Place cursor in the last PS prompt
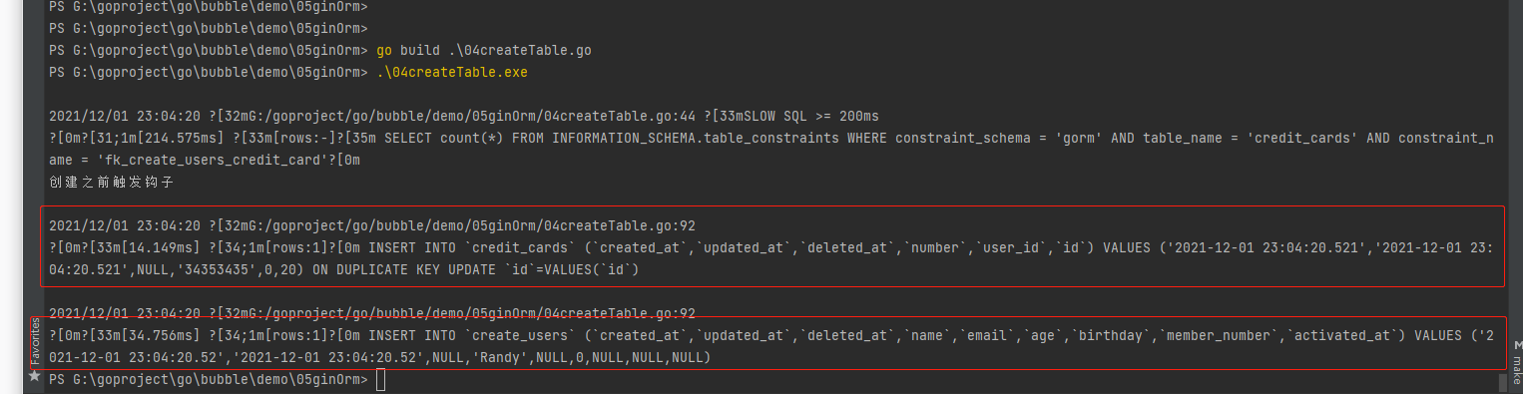1523x394 pixels. 381,380
